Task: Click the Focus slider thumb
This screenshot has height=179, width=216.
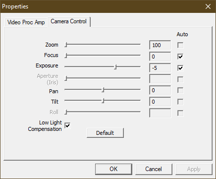Action: 66,56
